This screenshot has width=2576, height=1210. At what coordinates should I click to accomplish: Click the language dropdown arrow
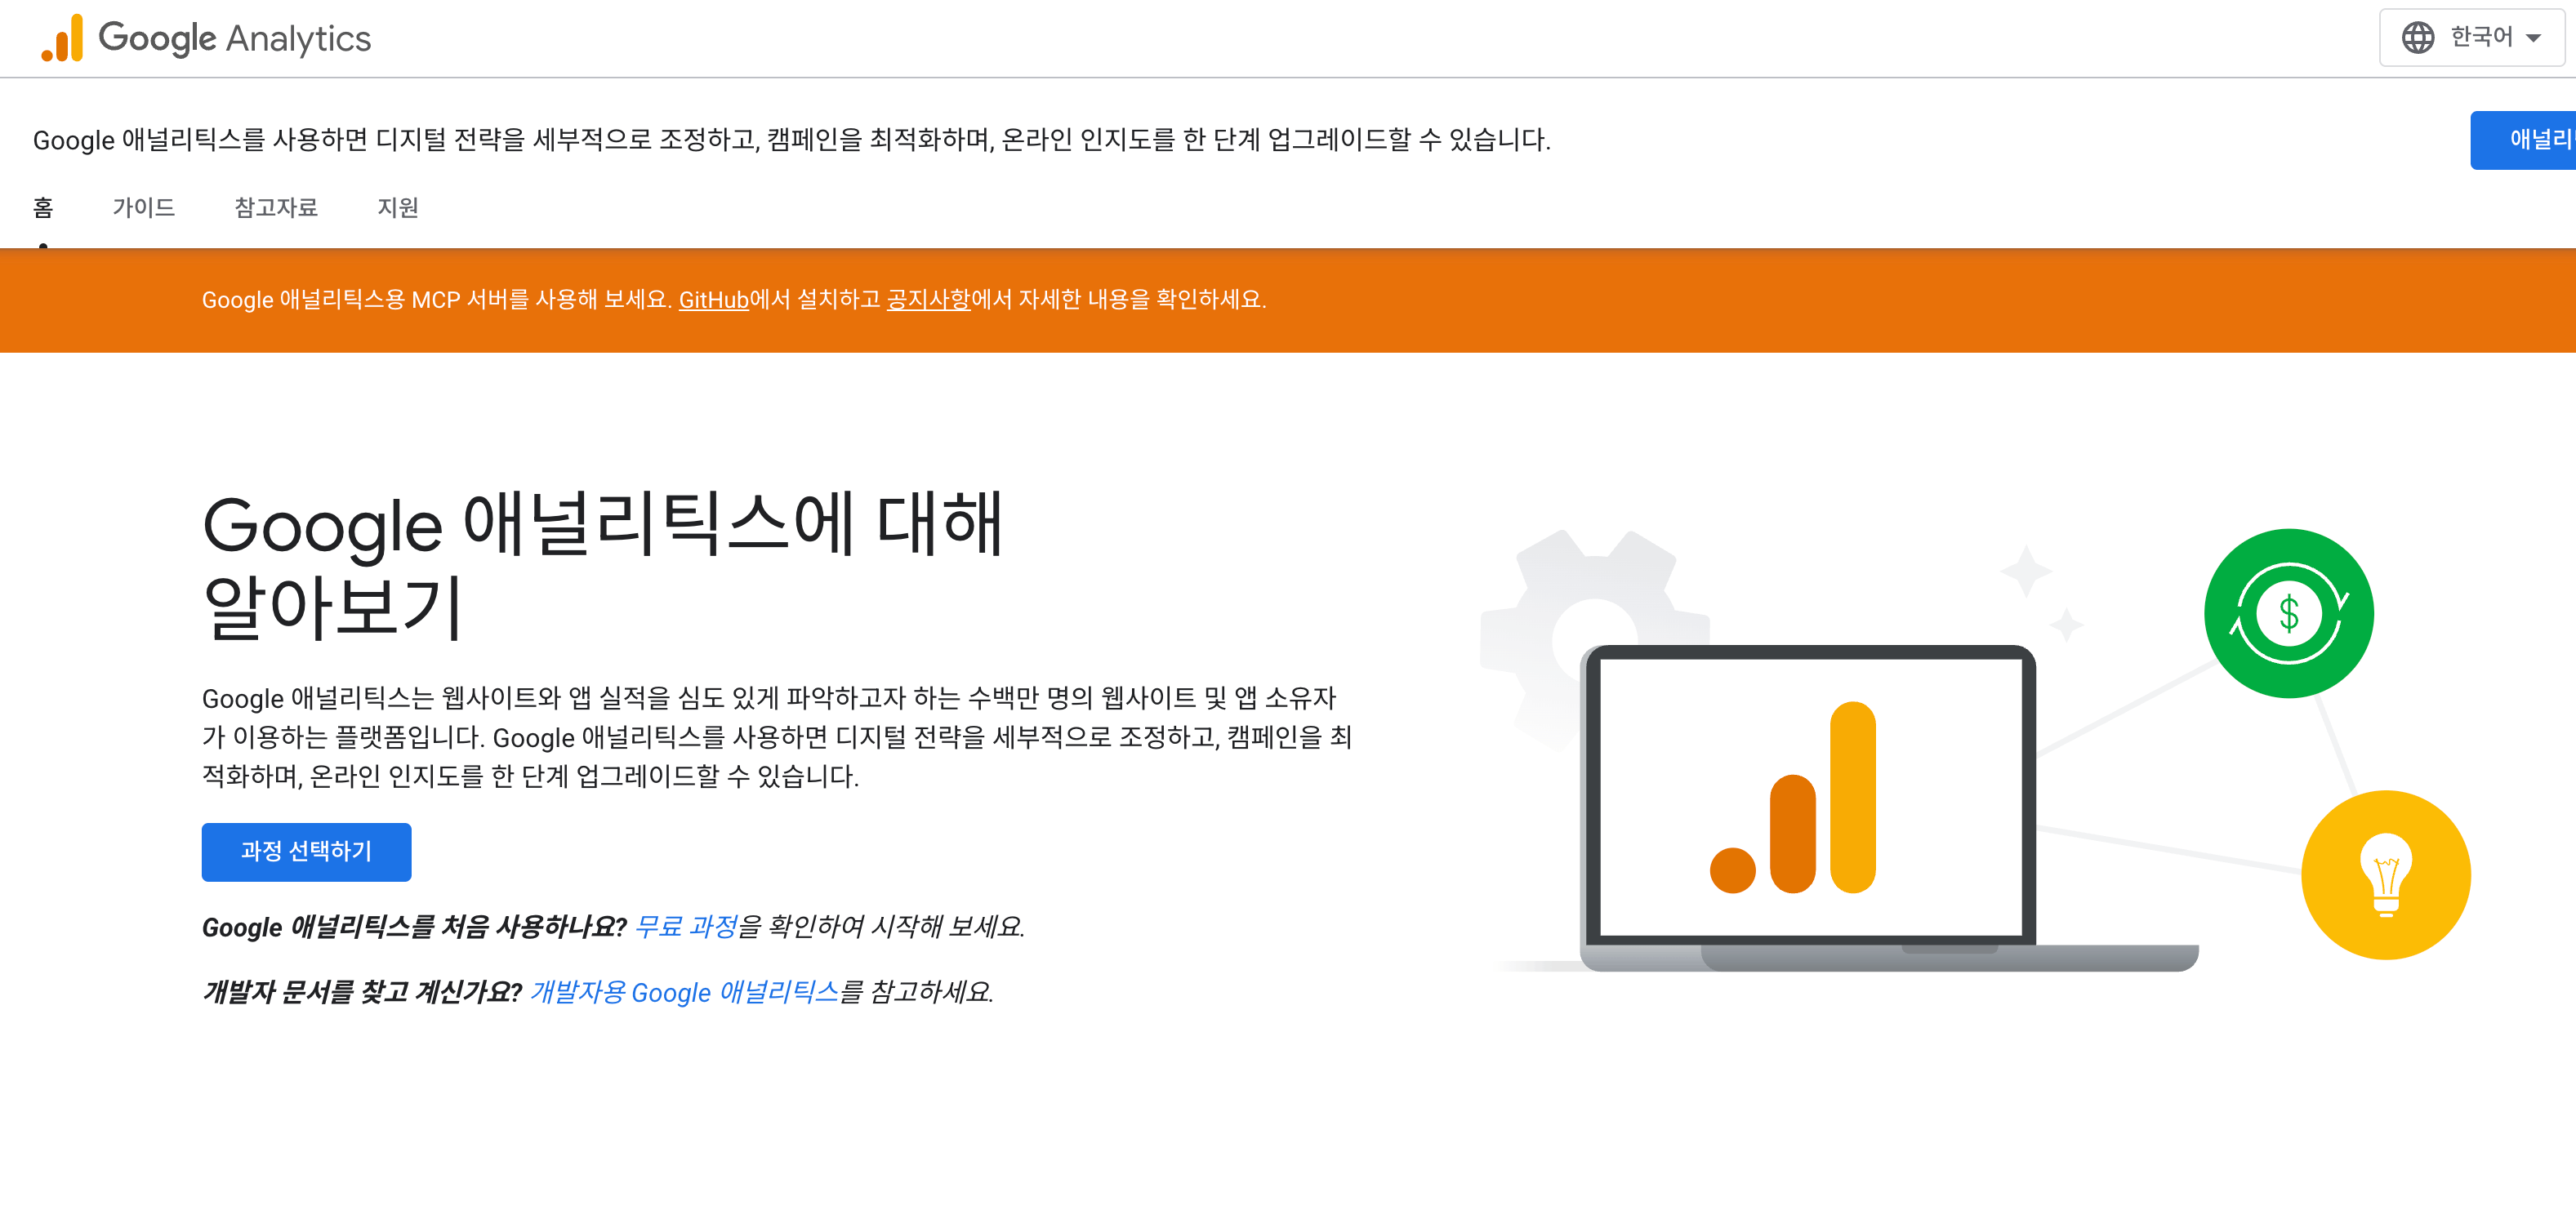(x=2533, y=39)
